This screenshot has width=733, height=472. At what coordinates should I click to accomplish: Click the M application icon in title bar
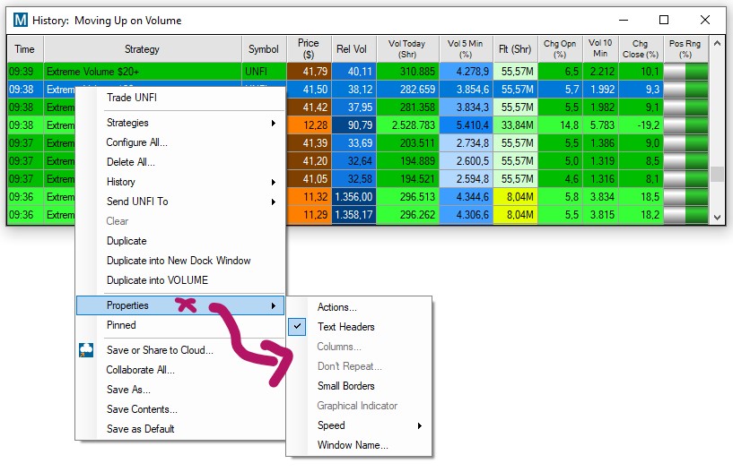click(x=20, y=20)
